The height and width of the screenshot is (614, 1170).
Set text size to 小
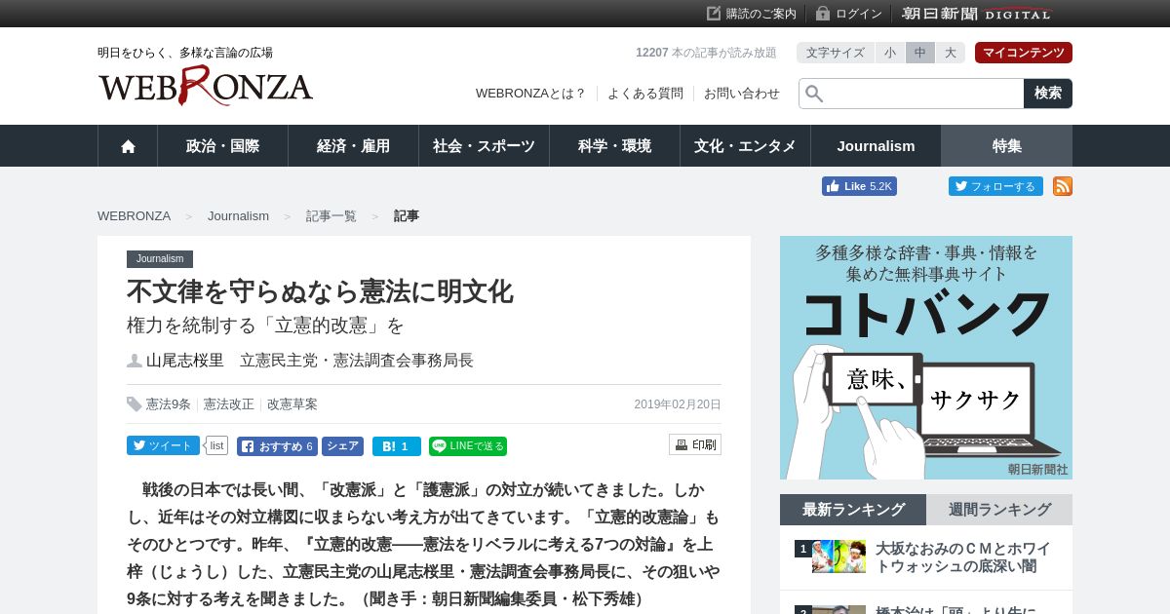[x=890, y=53]
